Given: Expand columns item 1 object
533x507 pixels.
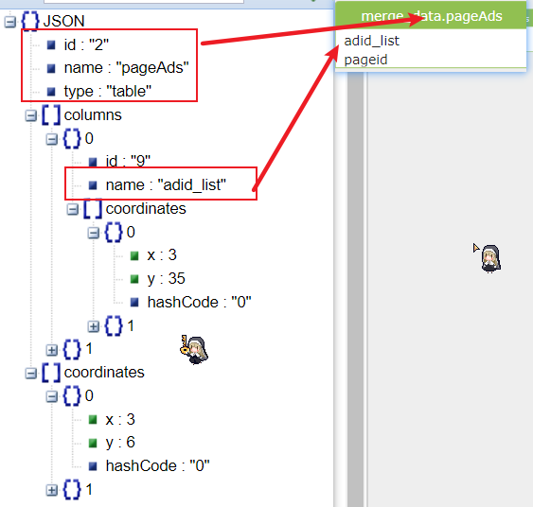Looking at the screenshot, I should click(x=52, y=350).
